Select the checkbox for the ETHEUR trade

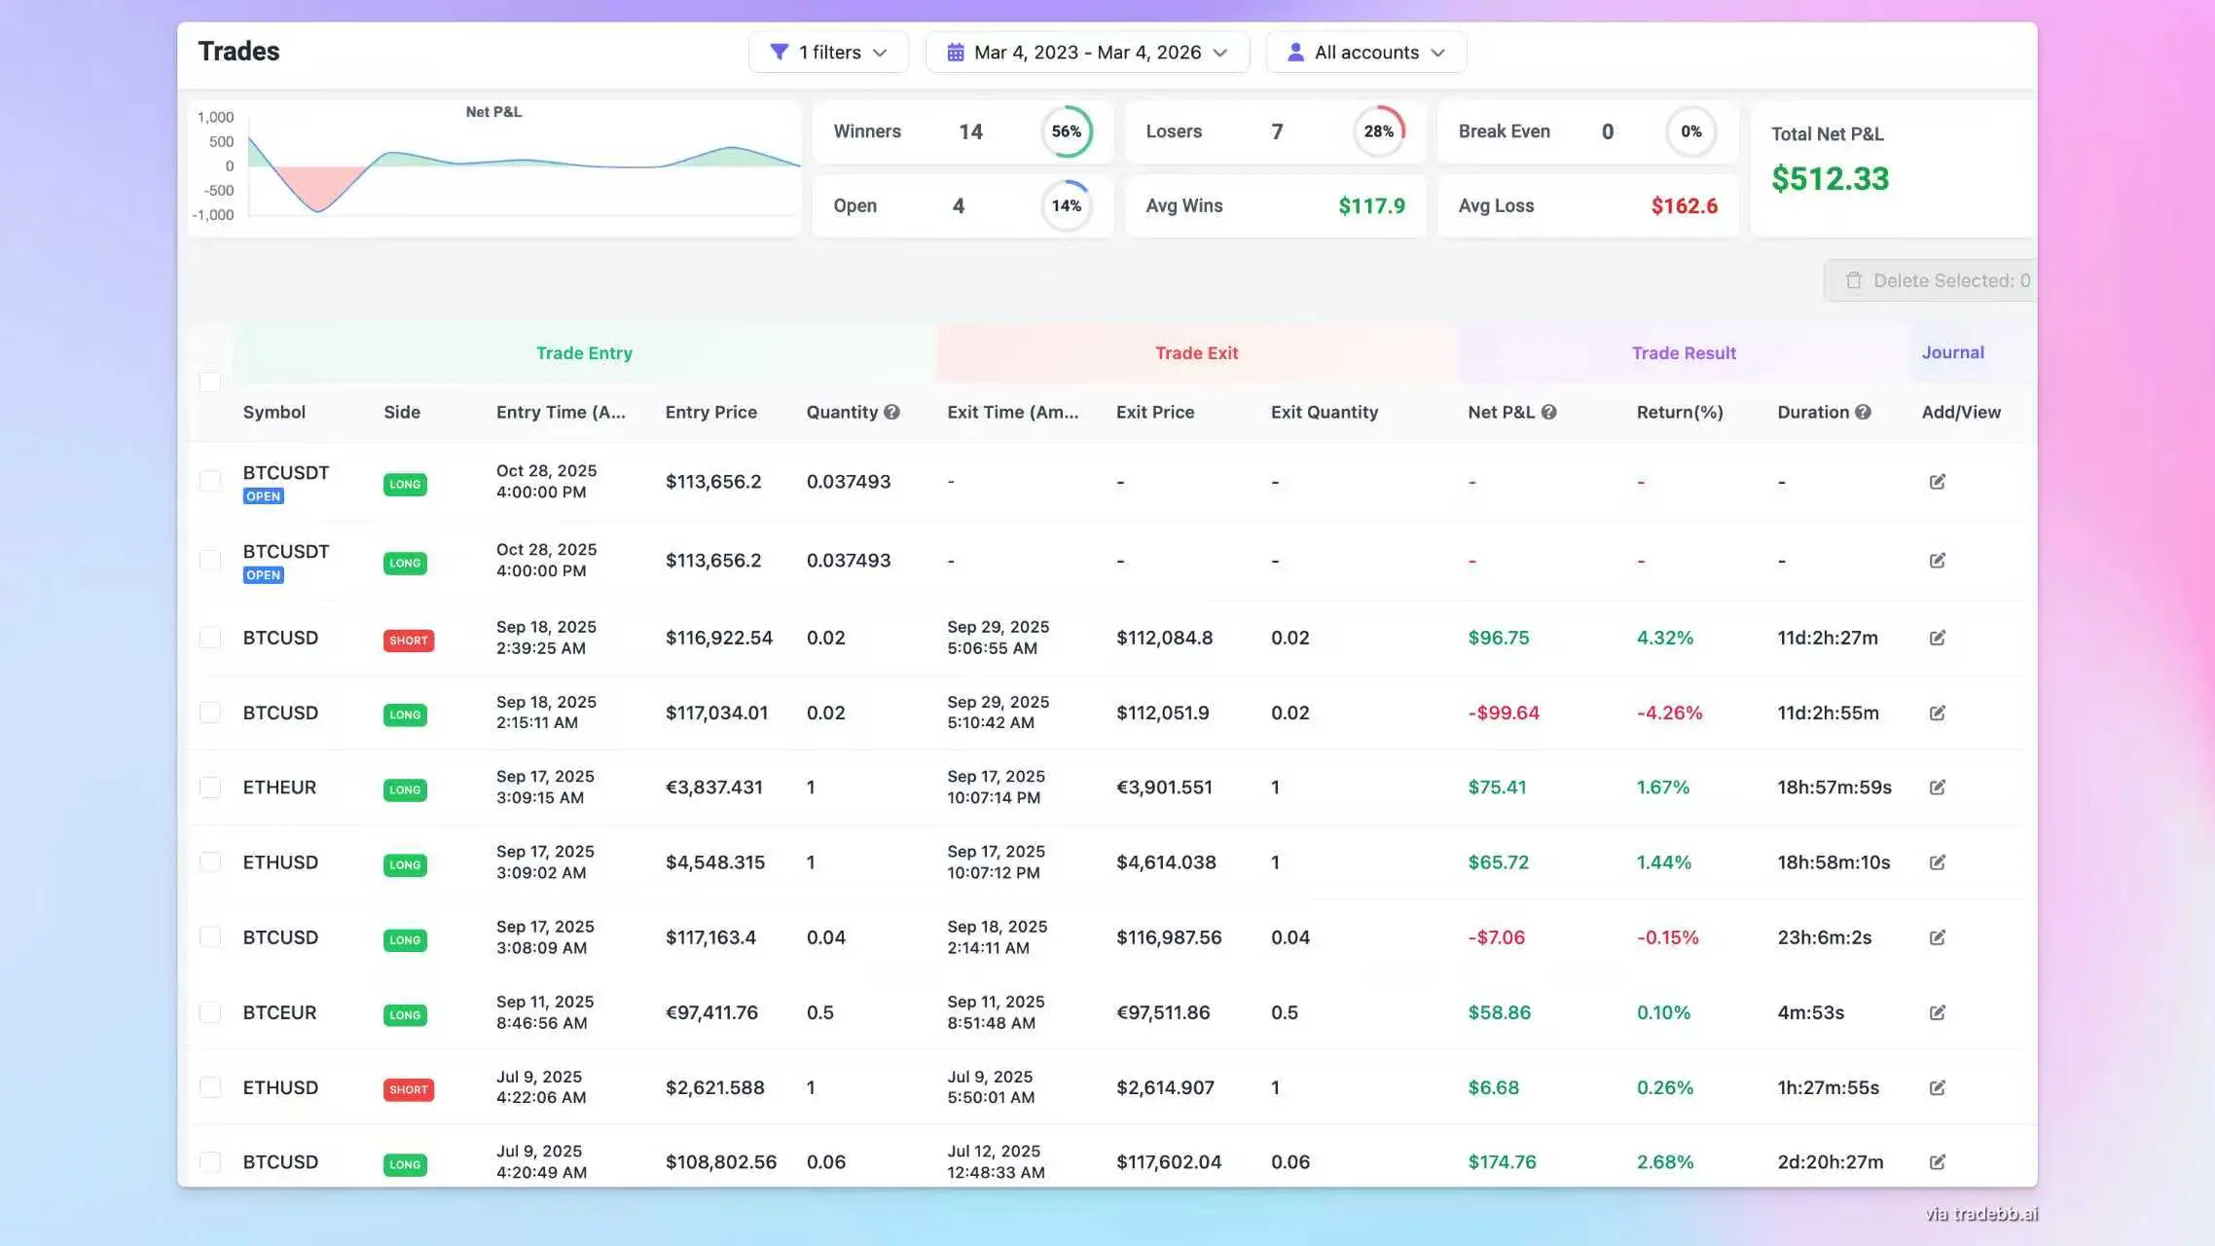210,787
